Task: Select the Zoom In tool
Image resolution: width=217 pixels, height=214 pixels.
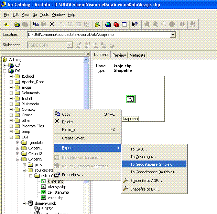Action: pyautogui.click(x=147, y=24)
